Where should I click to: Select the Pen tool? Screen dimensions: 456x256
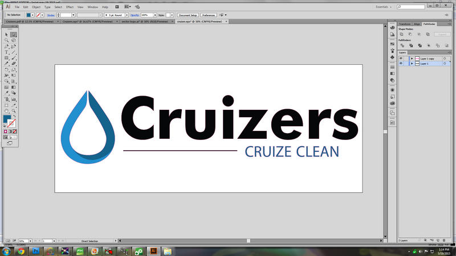[6, 47]
